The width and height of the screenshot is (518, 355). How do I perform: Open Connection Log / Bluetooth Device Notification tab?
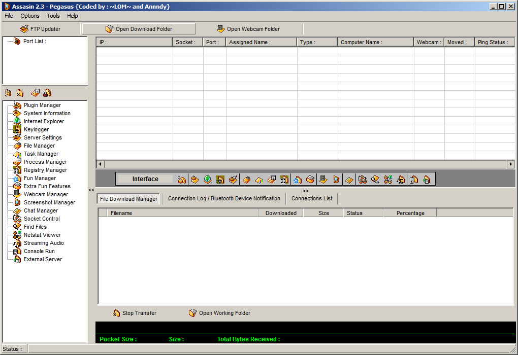224,199
